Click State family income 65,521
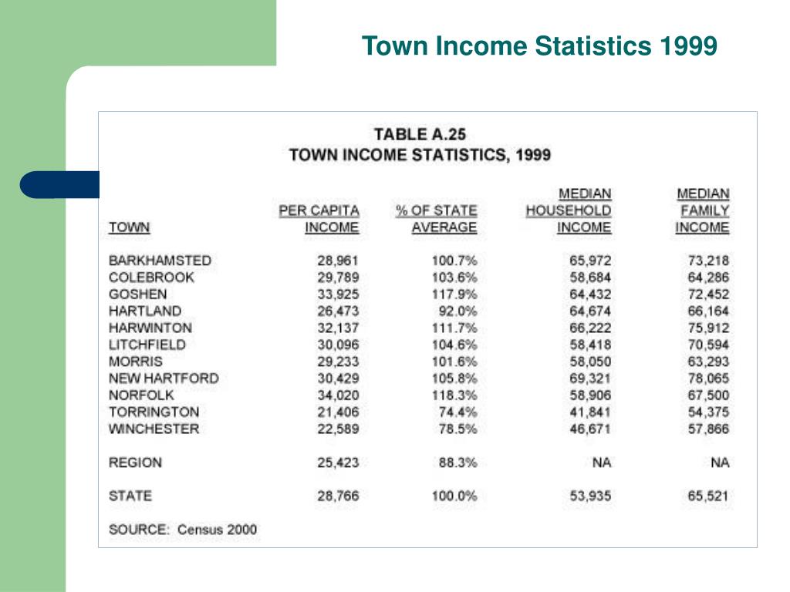 [708, 496]
